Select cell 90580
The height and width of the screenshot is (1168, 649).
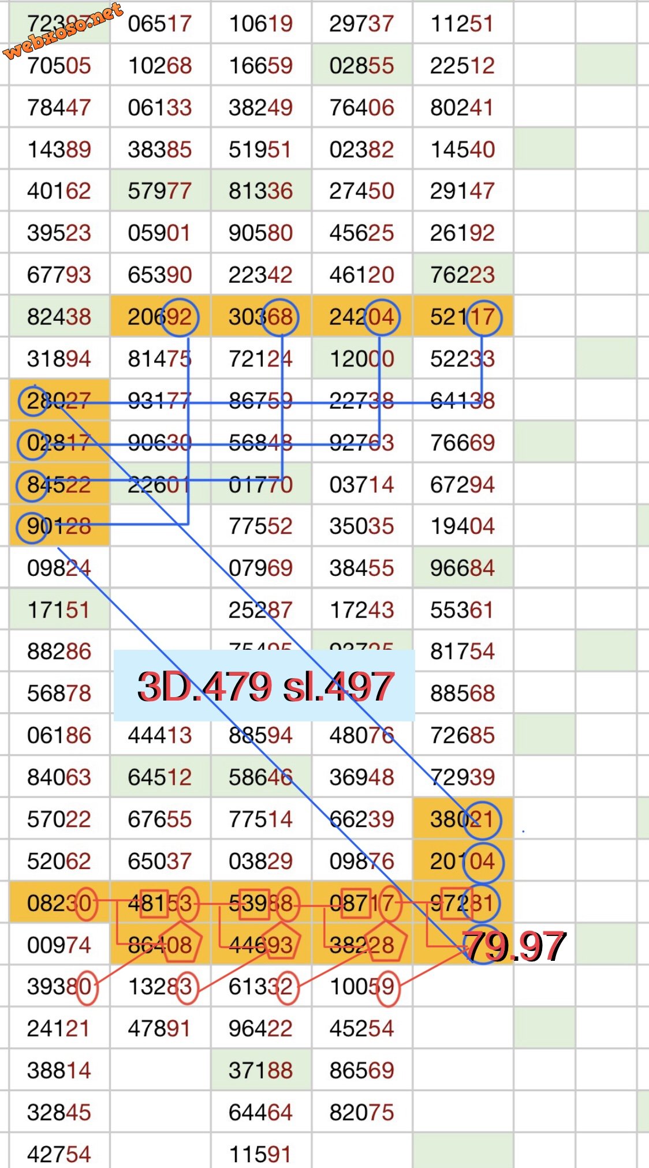click(261, 233)
